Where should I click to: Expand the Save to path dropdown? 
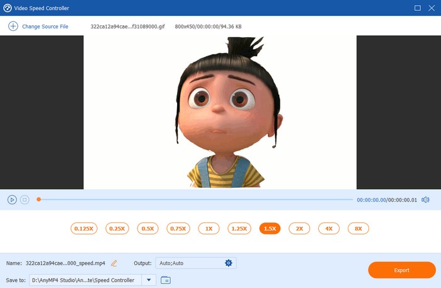coord(149,280)
